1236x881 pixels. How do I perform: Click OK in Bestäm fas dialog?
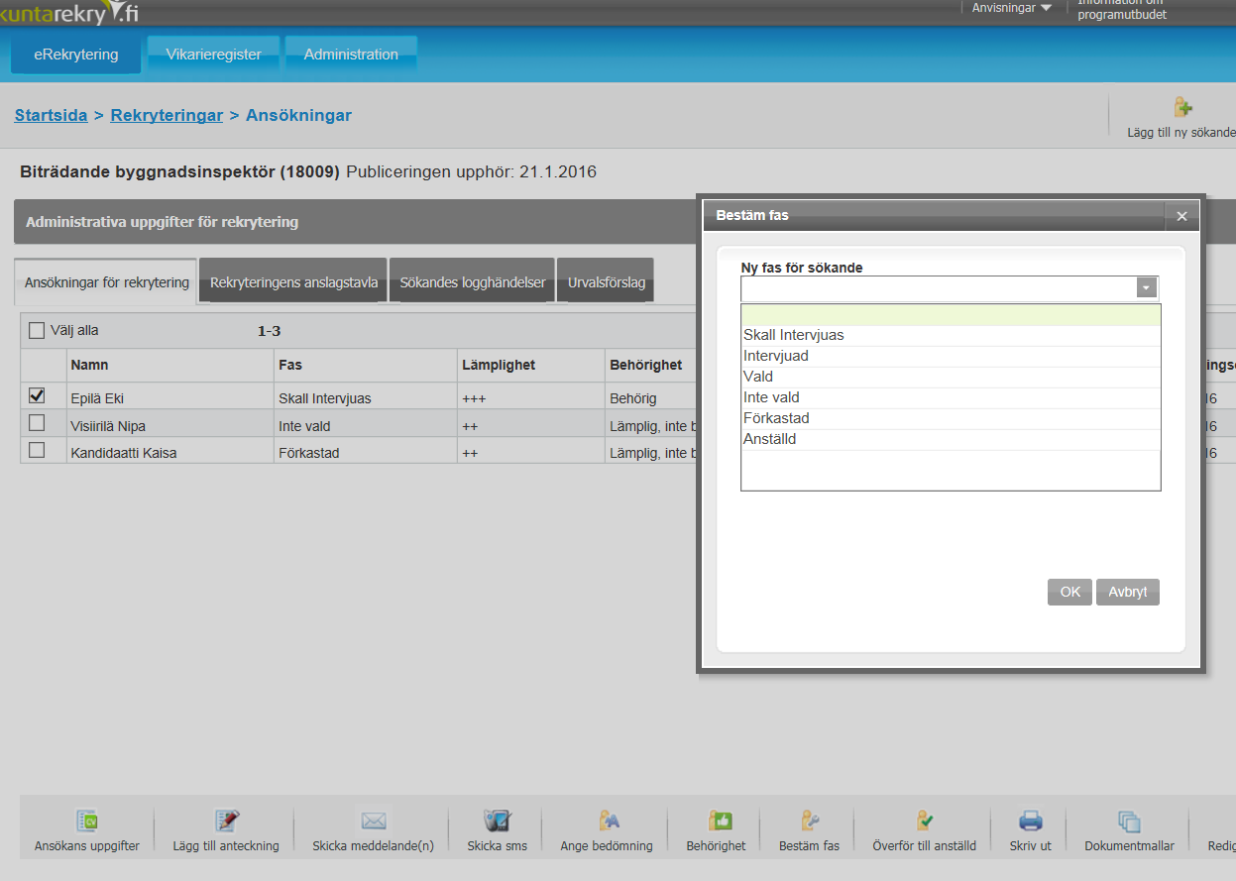click(1069, 592)
